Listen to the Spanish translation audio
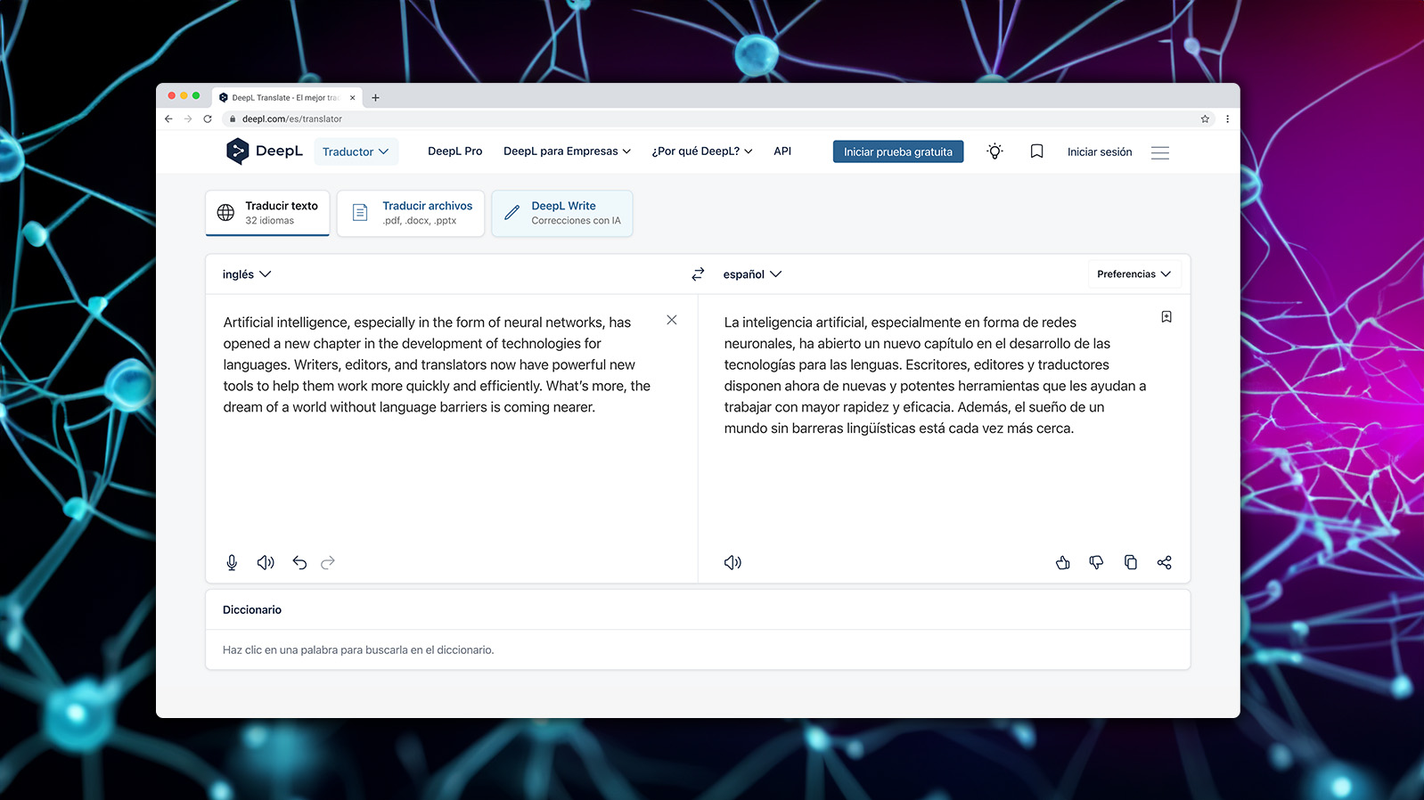Viewport: 1424px width, 800px height. pyautogui.click(x=732, y=562)
